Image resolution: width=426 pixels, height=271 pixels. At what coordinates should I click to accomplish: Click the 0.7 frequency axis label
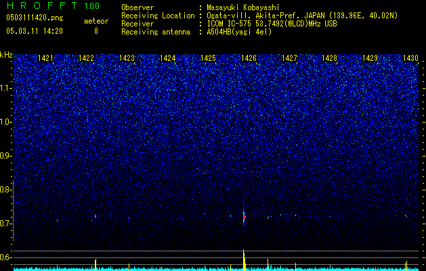5,224
